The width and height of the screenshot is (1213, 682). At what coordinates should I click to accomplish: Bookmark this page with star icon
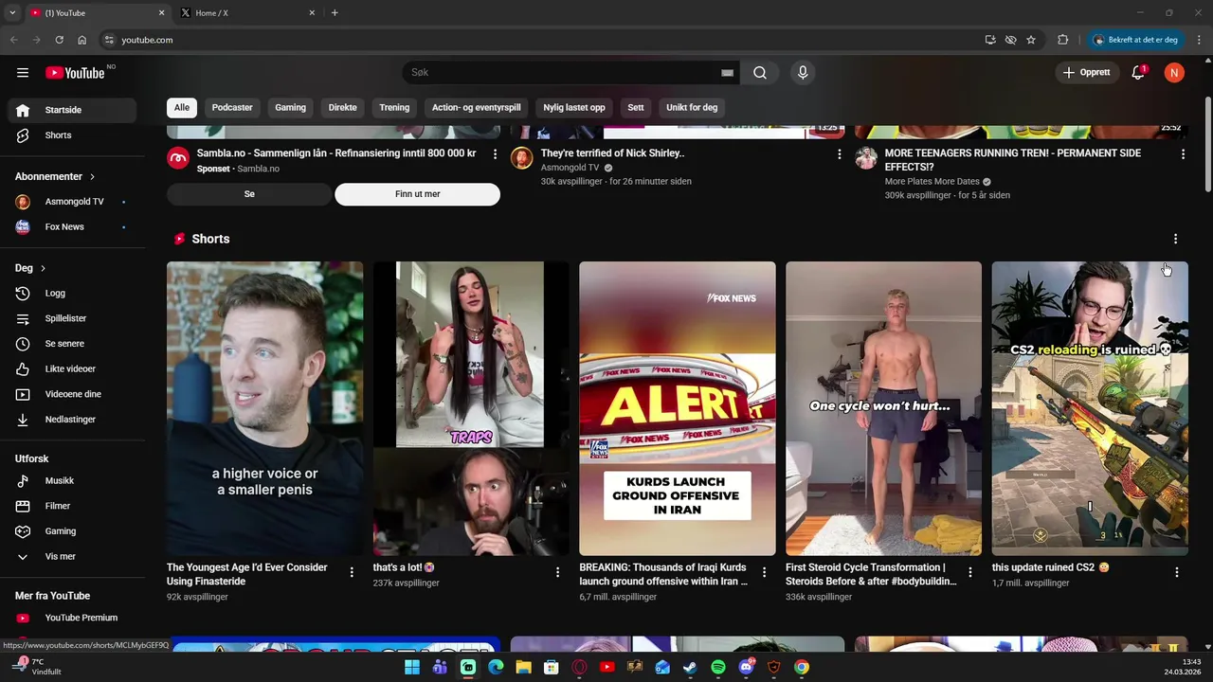coord(1031,40)
